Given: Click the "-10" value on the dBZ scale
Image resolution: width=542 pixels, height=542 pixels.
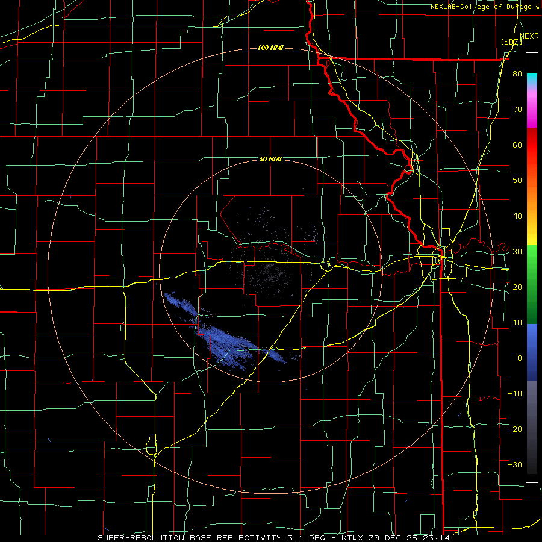Looking at the screenshot, I should pos(515,394).
